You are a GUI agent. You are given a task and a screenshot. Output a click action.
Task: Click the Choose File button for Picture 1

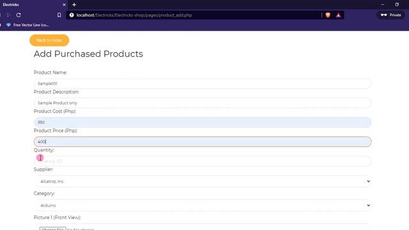pyautogui.click(x=52, y=229)
